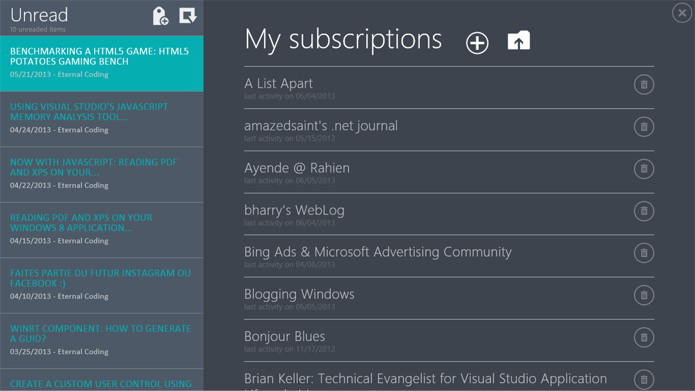Remove the Bonjour Blues subscription
This screenshot has width=695, height=391.
click(x=644, y=337)
